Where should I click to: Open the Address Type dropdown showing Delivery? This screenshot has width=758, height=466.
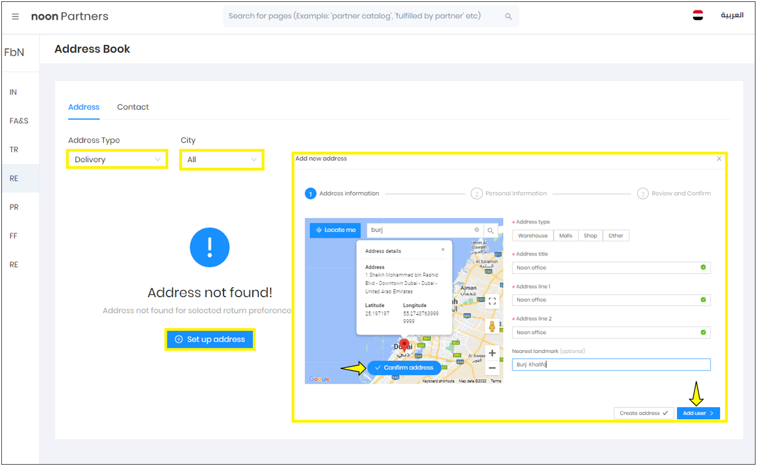(117, 160)
